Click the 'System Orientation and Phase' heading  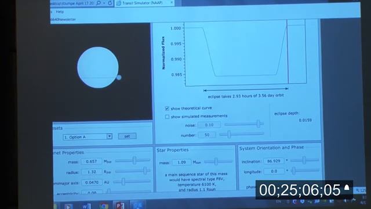coord(271,148)
